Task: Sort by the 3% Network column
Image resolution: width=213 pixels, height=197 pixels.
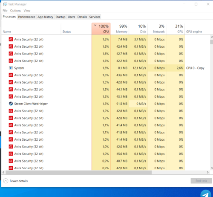Action: click(x=157, y=29)
